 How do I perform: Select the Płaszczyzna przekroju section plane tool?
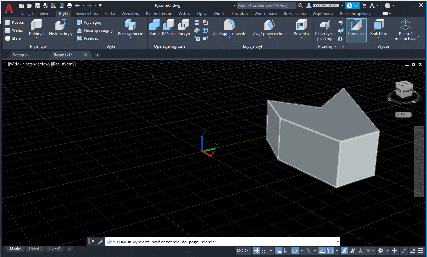pos(325,30)
